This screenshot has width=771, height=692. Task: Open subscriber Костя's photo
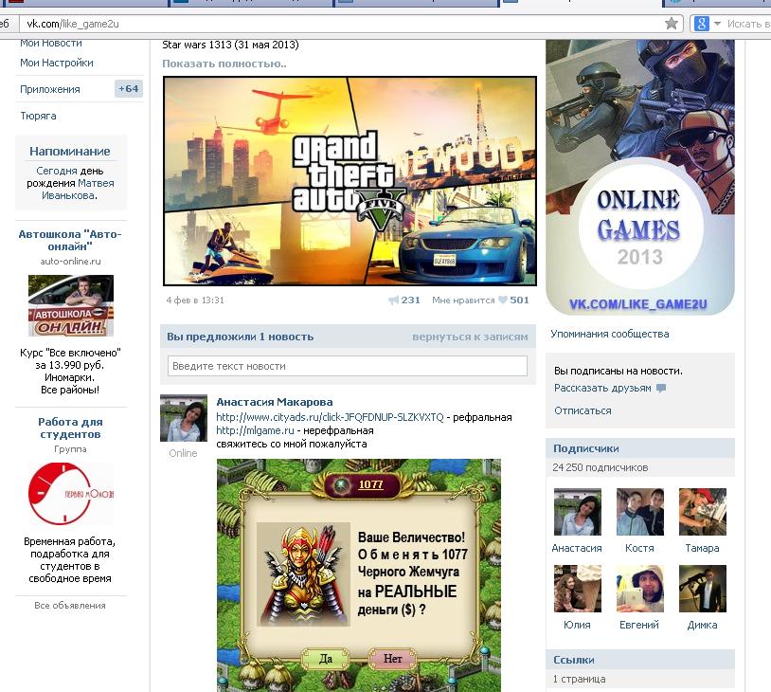(x=639, y=512)
